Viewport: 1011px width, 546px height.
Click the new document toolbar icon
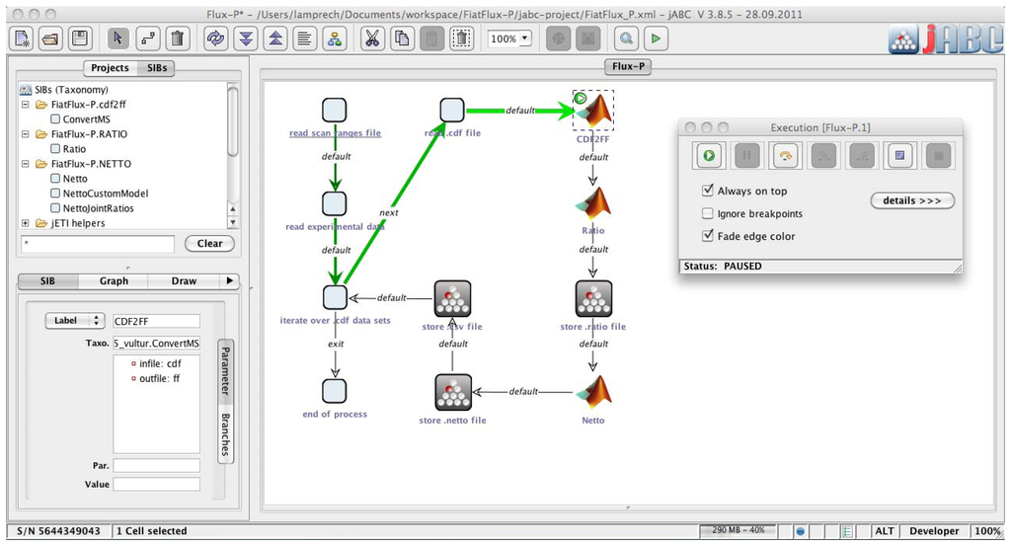(x=22, y=39)
